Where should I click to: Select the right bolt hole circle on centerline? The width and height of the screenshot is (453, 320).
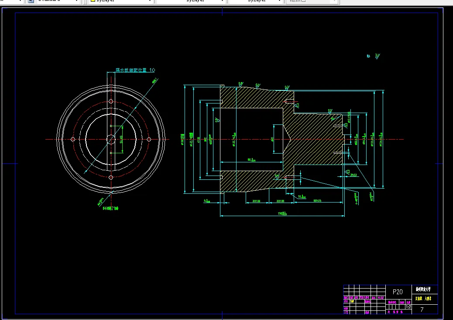[x=149, y=139]
